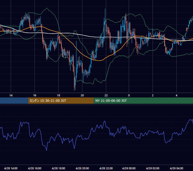
Task: Click the hour label 4 on time axis
Action: tap(177, 95)
